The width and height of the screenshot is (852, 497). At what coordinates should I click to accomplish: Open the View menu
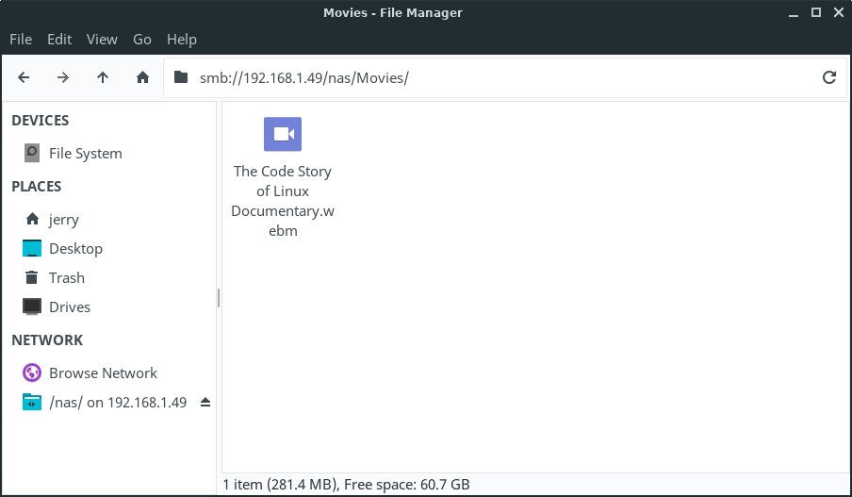(102, 39)
